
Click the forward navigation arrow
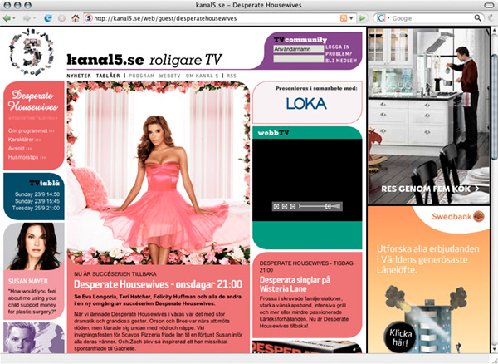[x=27, y=18]
